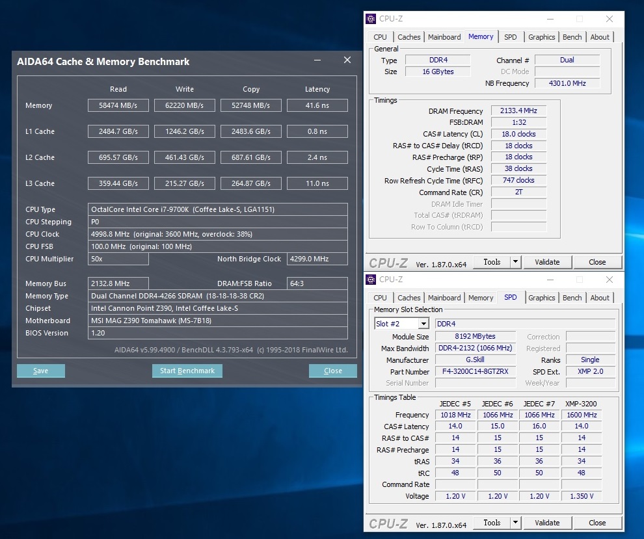Open the Caches tab in the upper CPU-Z window
This screenshot has width=644, height=539.
409,37
